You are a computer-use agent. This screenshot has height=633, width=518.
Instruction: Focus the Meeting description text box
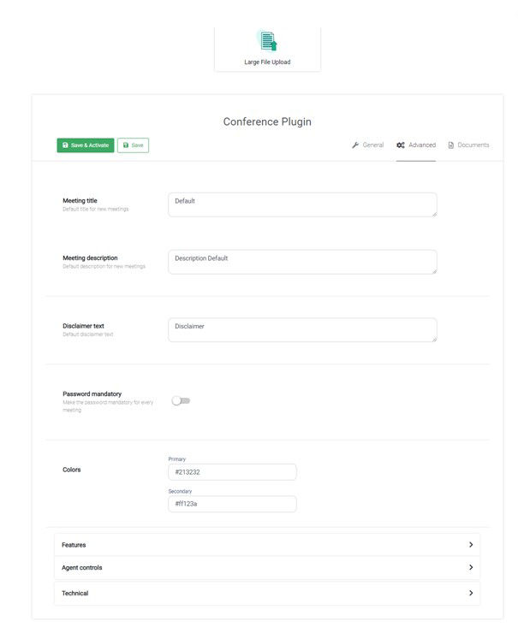[x=302, y=262]
